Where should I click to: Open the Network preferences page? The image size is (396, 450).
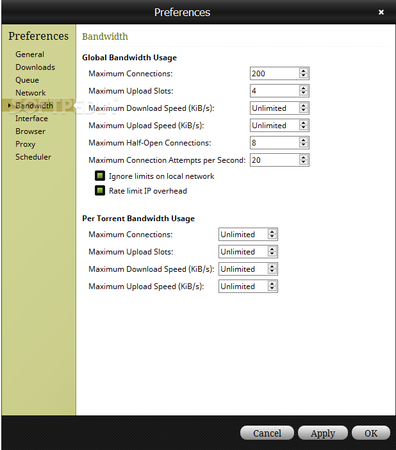[30, 93]
